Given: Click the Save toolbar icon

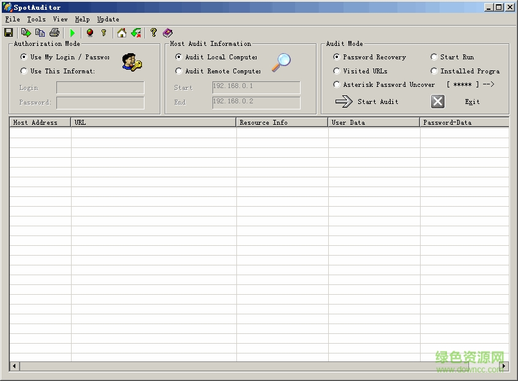Looking at the screenshot, I should (x=8, y=32).
